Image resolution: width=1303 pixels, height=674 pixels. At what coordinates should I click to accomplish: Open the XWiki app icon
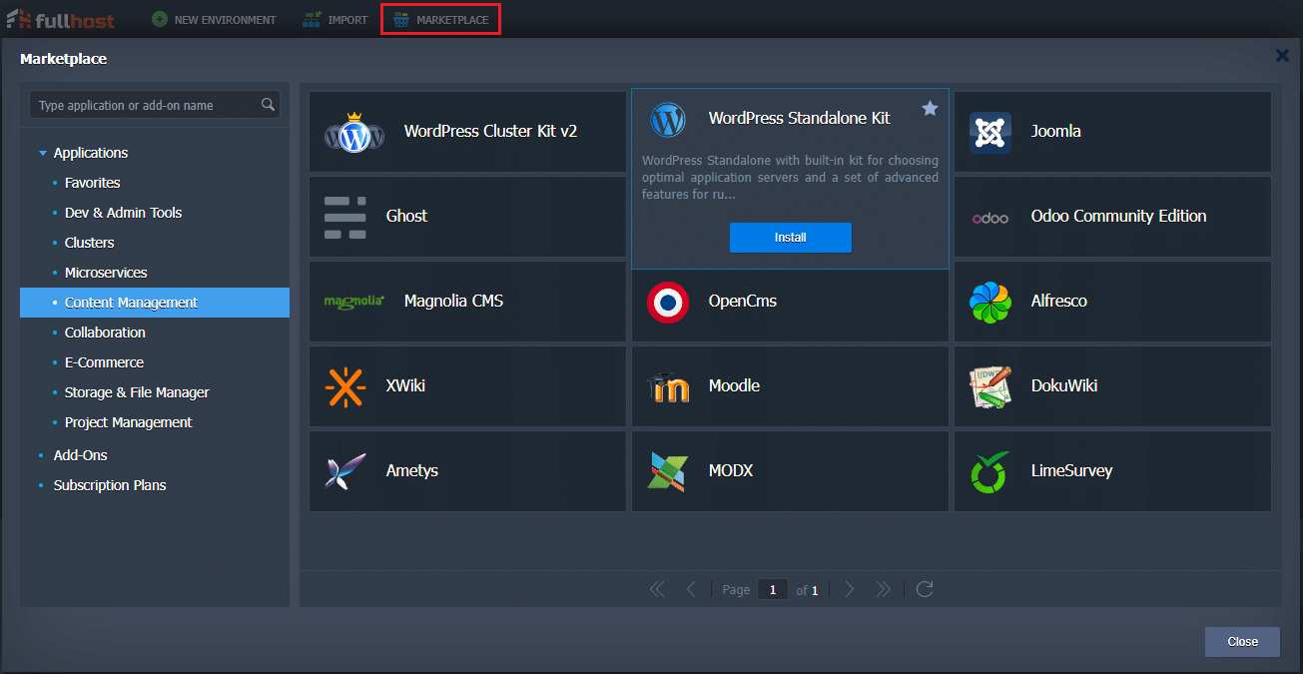click(345, 386)
